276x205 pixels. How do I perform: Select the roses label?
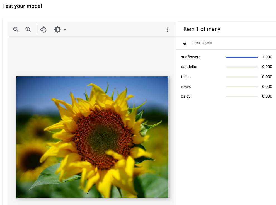186,86
